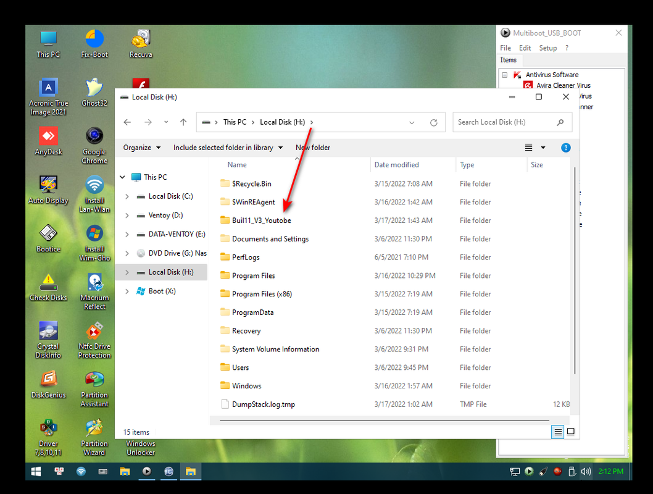Open the Partition Wizard desktop icon

click(x=94, y=438)
